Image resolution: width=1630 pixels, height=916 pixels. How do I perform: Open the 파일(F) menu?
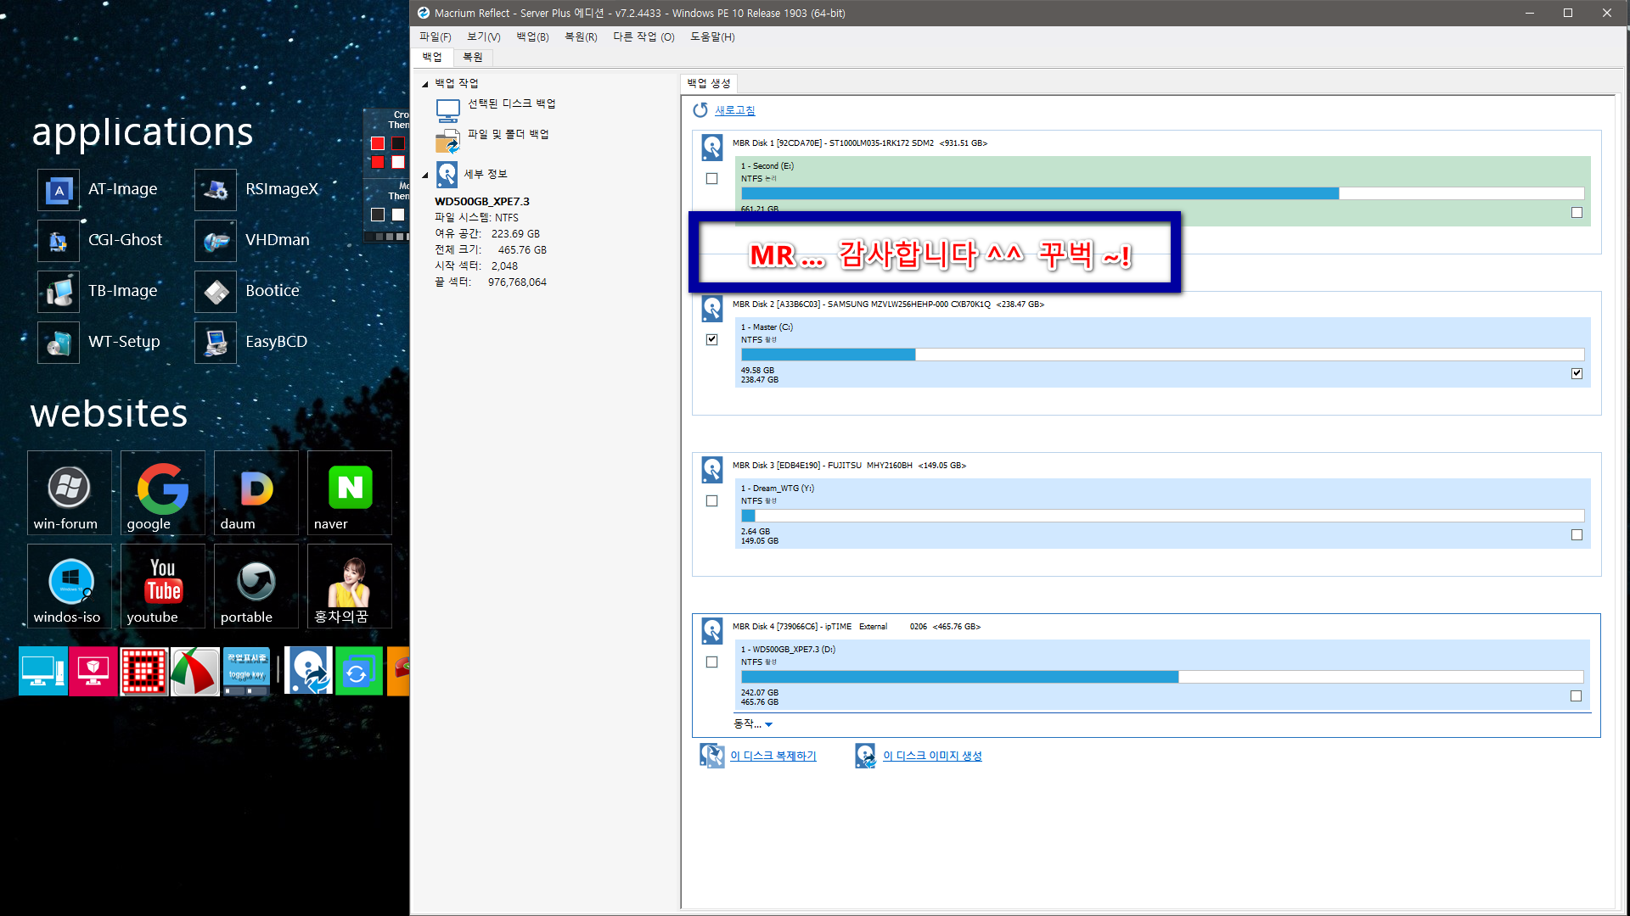click(436, 37)
